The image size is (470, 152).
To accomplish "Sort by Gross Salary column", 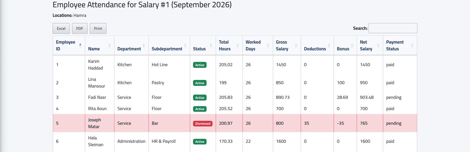I will [x=287, y=46].
